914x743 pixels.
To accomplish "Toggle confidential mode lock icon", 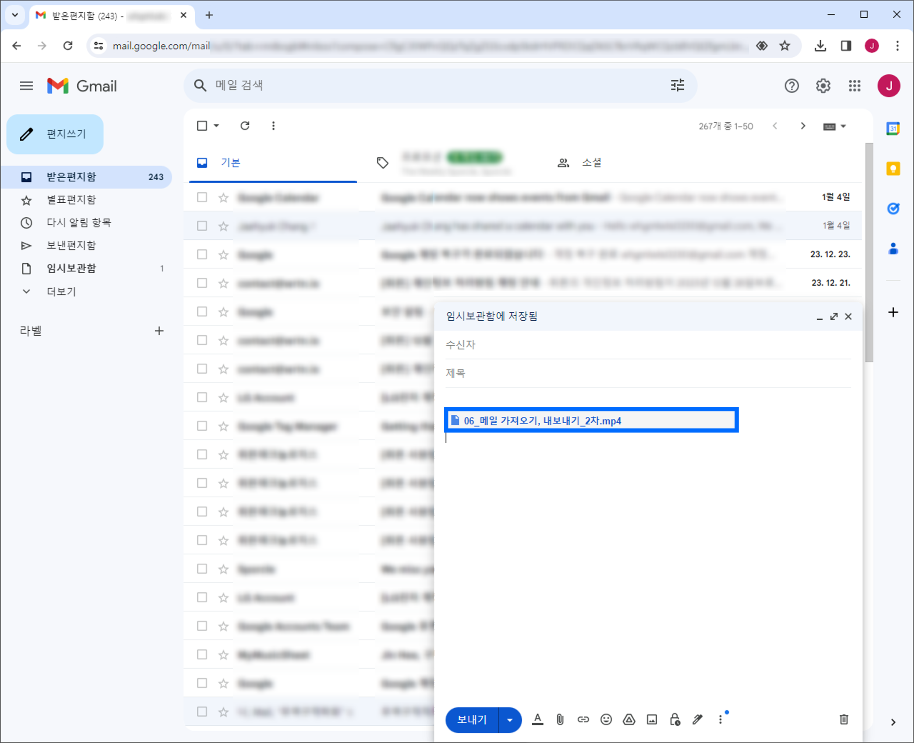I will (x=675, y=720).
